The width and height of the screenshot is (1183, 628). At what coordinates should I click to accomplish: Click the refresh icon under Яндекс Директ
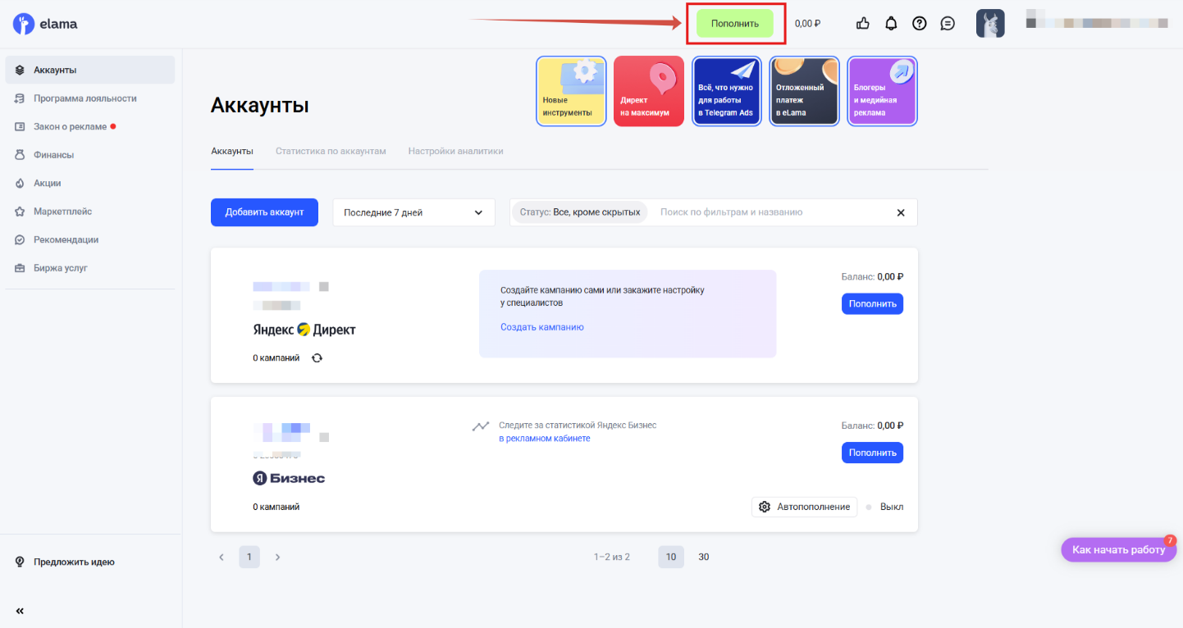click(317, 357)
